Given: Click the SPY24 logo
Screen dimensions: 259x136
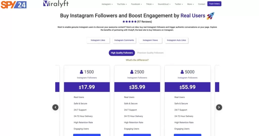Looking at the screenshot, I should tap(14, 5).
